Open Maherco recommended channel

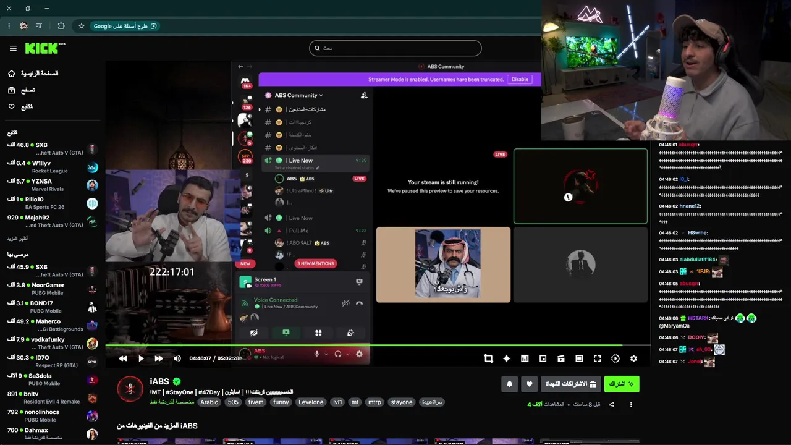(53, 325)
